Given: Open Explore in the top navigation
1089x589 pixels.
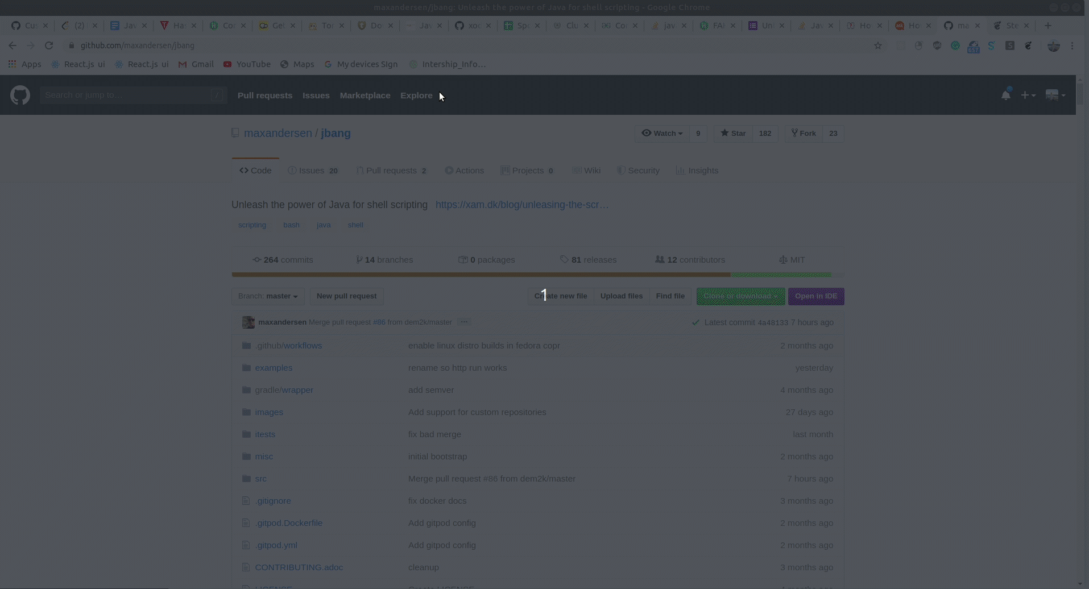Looking at the screenshot, I should tap(416, 96).
